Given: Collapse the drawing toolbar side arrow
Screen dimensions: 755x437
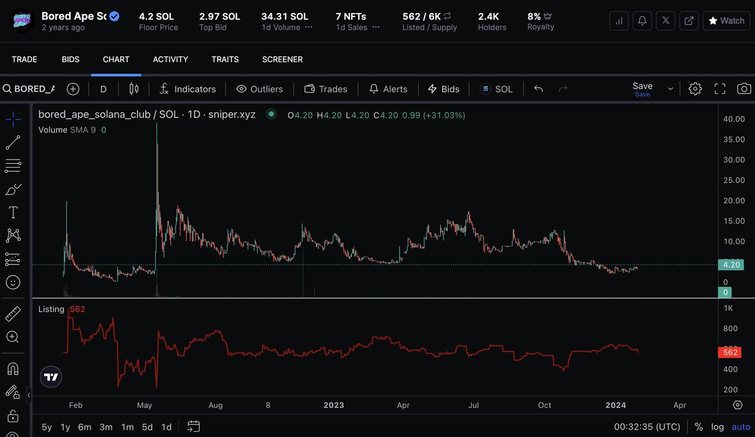Looking at the screenshot, I should click(x=29, y=395).
